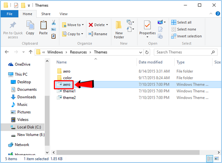Click Invert selection in ribbon

[186, 36]
